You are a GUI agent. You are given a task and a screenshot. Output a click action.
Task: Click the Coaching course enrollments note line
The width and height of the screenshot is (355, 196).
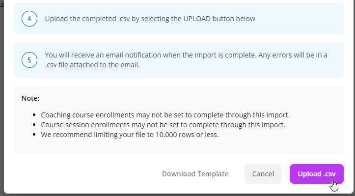pyautogui.click(x=165, y=115)
